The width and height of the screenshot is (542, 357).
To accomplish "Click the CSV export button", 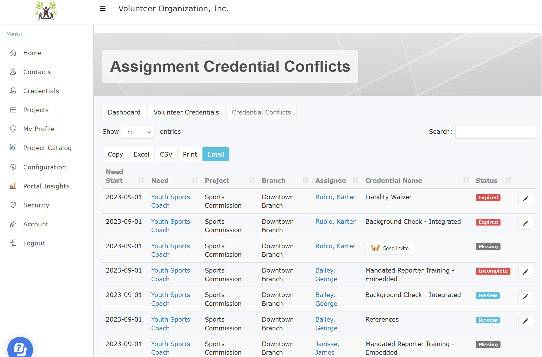I will click(166, 154).
